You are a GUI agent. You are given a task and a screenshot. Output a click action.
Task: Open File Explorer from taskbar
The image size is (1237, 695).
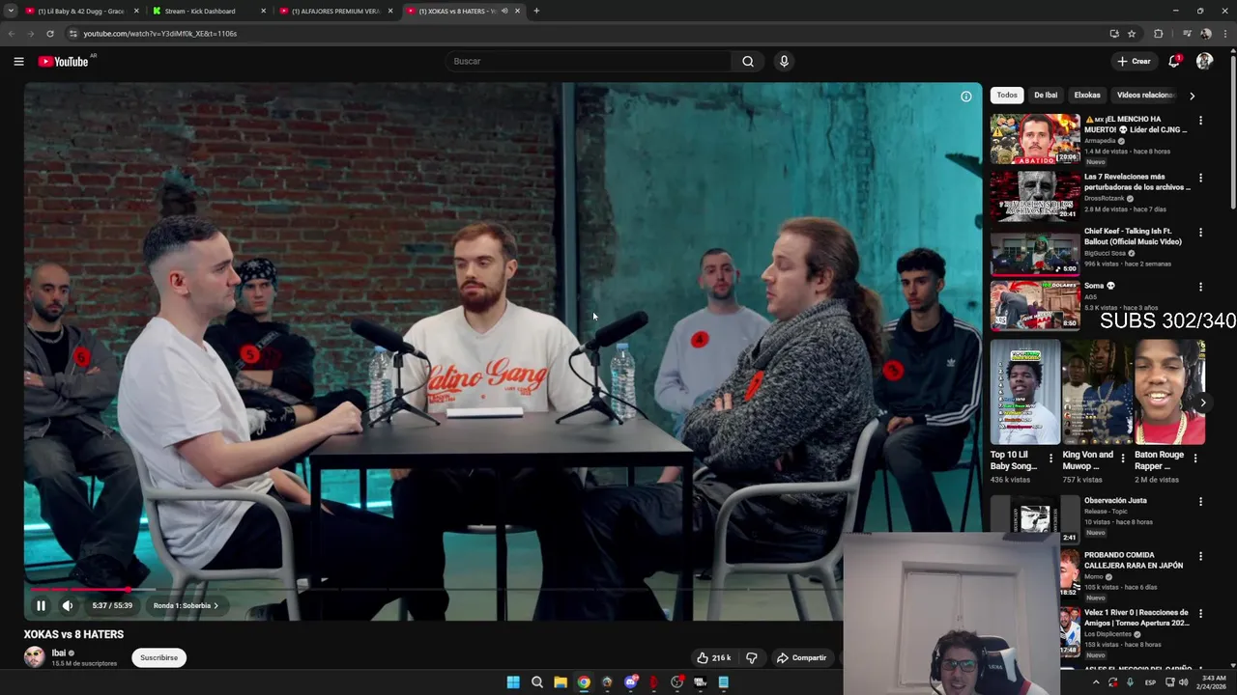point(561,682)
